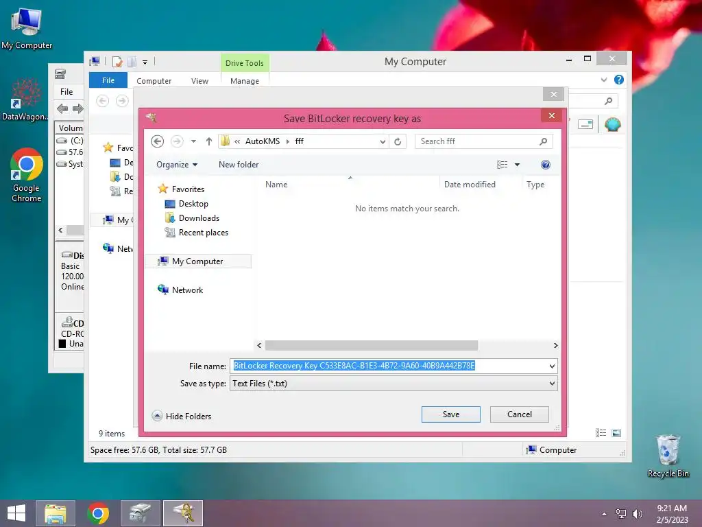Show hidden system tray icons

[x=605, y=514]
